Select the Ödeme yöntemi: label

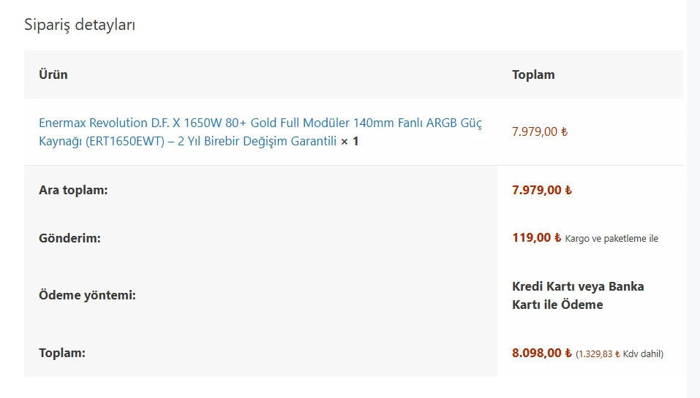point(87,295)
